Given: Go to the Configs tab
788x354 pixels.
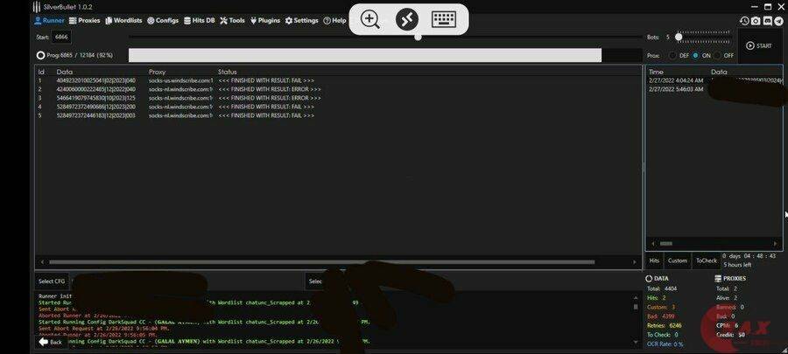Looking at the screenshot, I should (163, 21).
